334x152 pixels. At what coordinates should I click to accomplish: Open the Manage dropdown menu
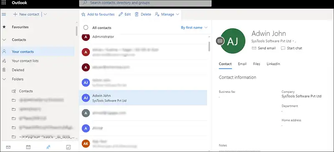(167, 14)
